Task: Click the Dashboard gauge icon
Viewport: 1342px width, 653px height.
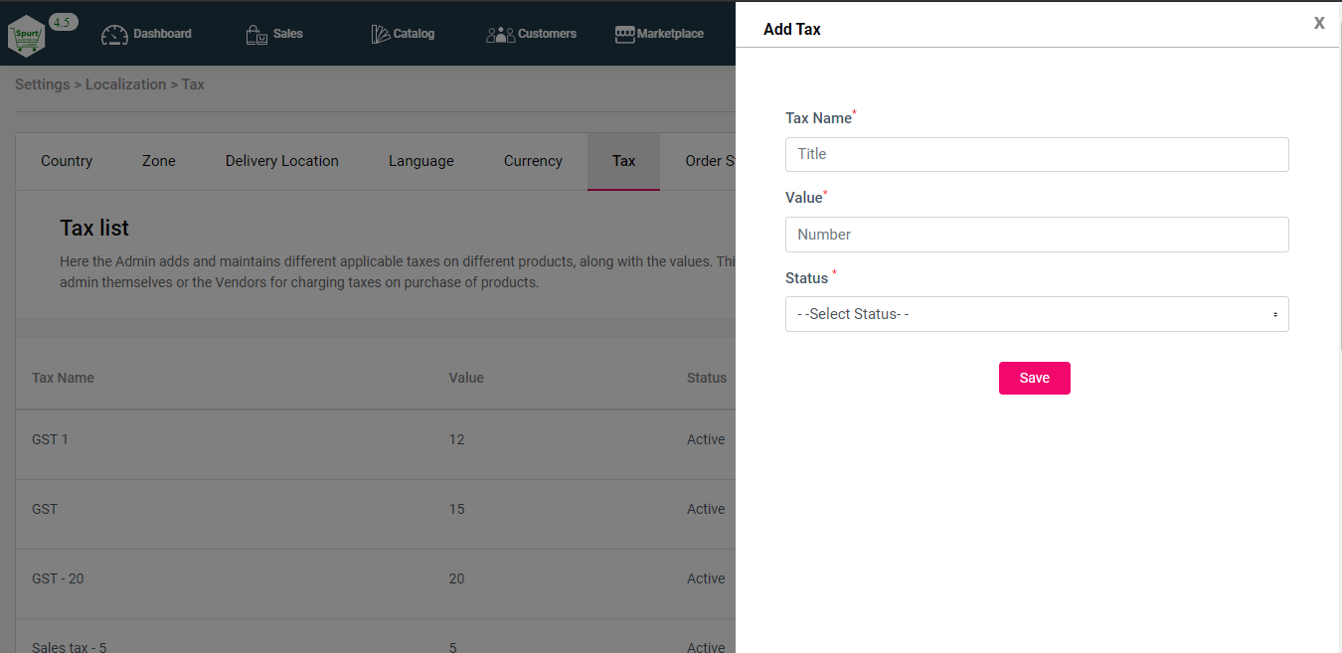Action: [115, 35]
